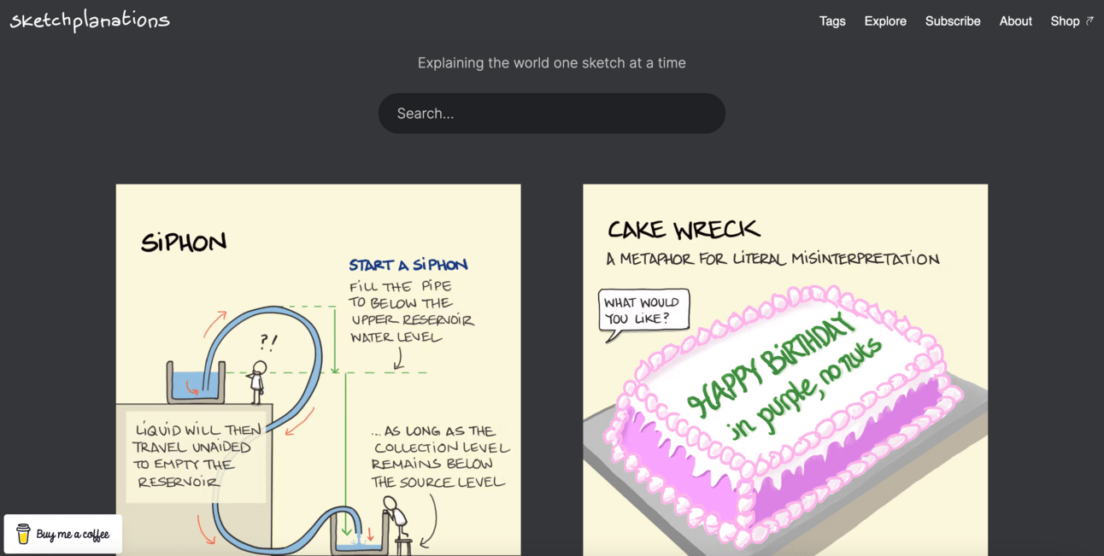Click the Buy me a coffee text

pos(73,535)
